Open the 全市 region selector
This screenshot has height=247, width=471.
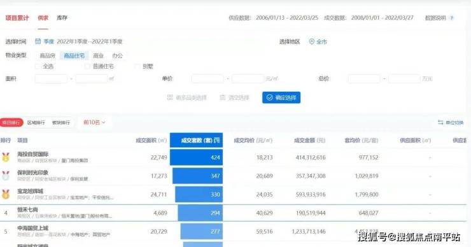321,42
